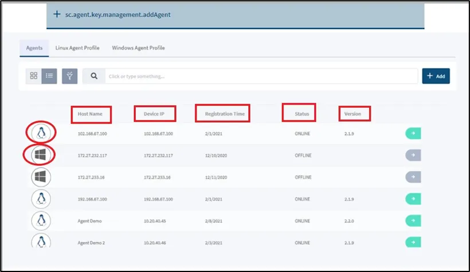Select host name 172.27.232.117

tap(92, 155)
